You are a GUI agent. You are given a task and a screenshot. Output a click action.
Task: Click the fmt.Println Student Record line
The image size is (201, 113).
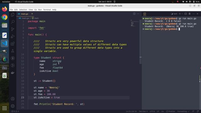pos(59,104)
